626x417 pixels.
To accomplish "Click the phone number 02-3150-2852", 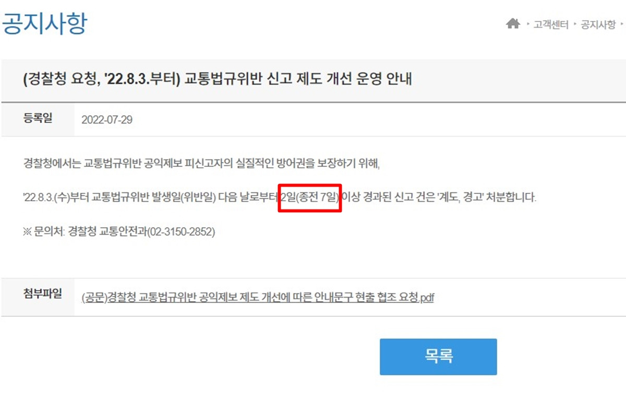I will (181, 232).
